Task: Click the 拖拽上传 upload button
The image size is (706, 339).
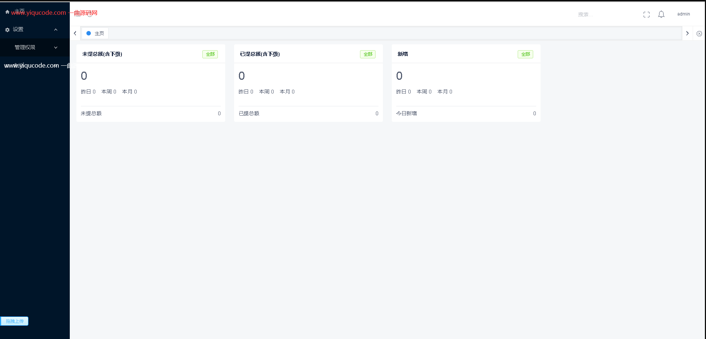Action: (x=14, y=321)
